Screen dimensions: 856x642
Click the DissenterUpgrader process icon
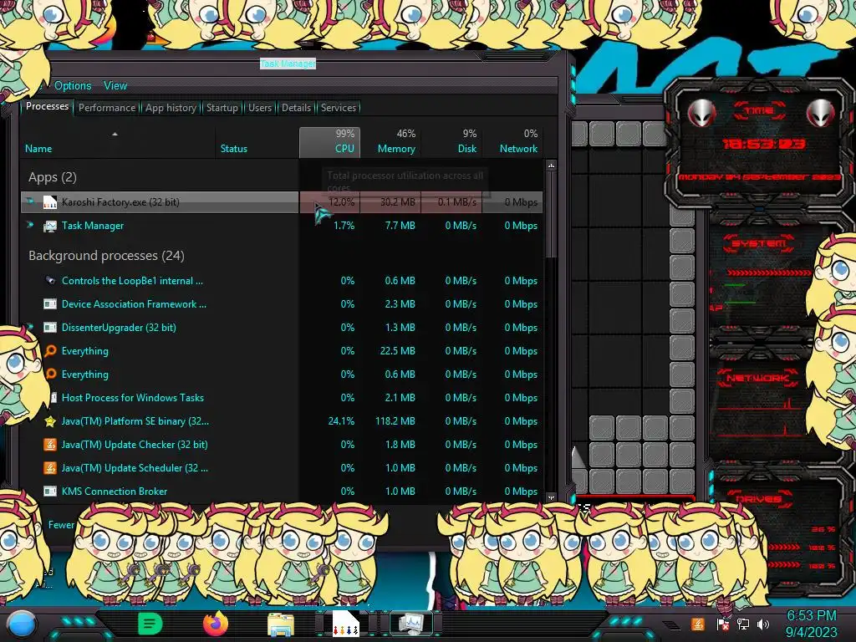[49, 328]
